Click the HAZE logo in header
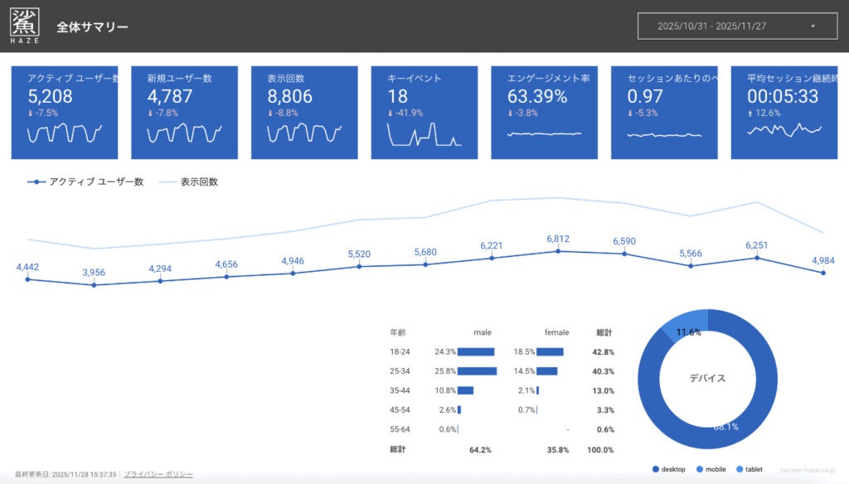 tap(24, 25)
